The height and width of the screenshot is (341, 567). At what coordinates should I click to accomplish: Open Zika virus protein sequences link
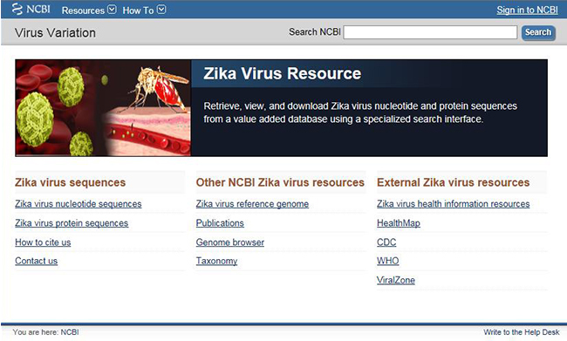(72, 223)
